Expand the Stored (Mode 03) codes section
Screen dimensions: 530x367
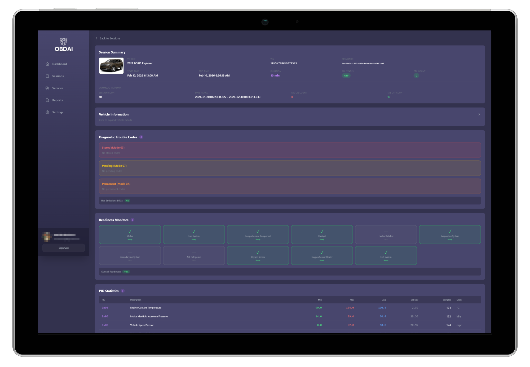pos(290,150)
